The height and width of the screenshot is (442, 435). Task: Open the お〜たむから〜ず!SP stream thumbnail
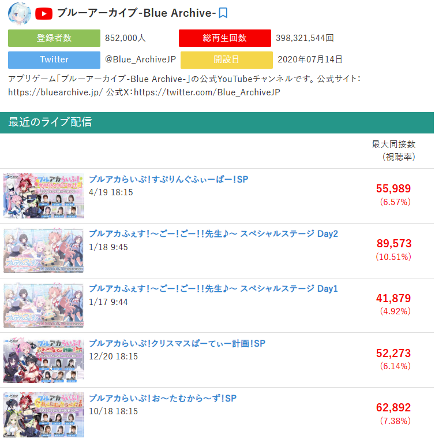44,415
